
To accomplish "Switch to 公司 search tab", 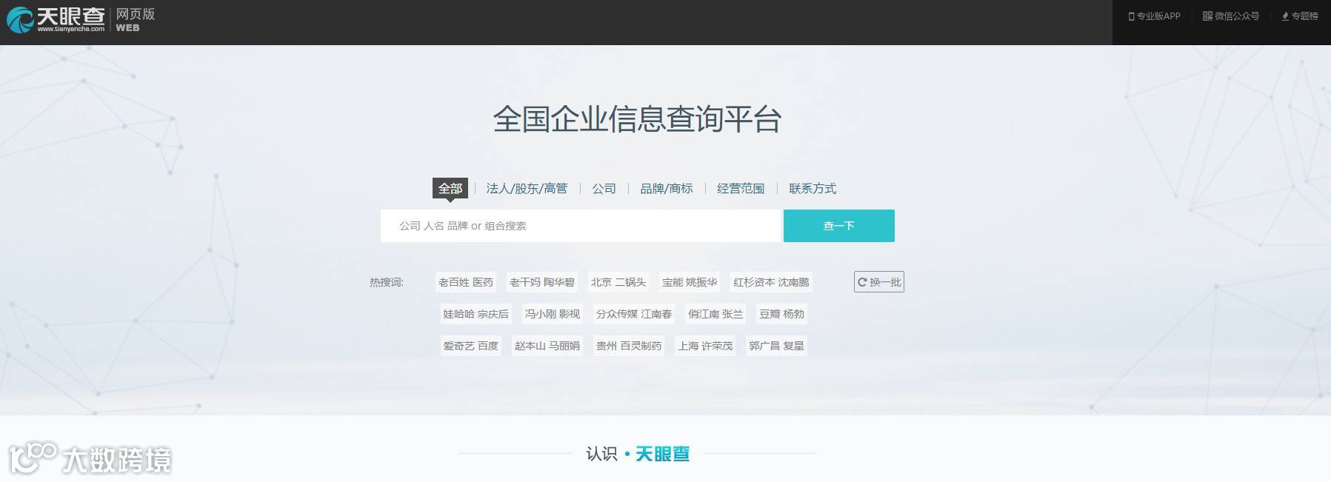I will (x=604, y=188).
